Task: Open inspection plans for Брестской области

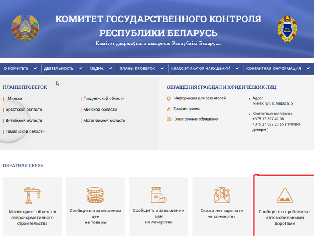Action: [x=24, y=109]
